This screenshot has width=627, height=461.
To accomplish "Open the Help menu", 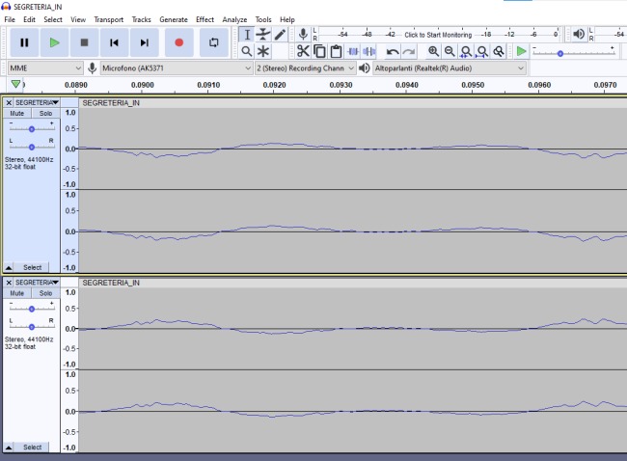I will 287,19.
